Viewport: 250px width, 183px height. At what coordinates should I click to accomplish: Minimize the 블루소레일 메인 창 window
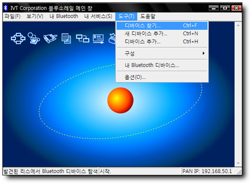pyautogui.click(x=214, y=8)
